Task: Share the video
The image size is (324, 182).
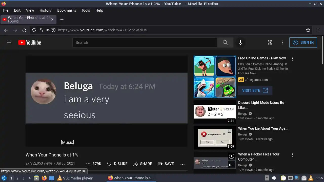Action: (143, 164)
